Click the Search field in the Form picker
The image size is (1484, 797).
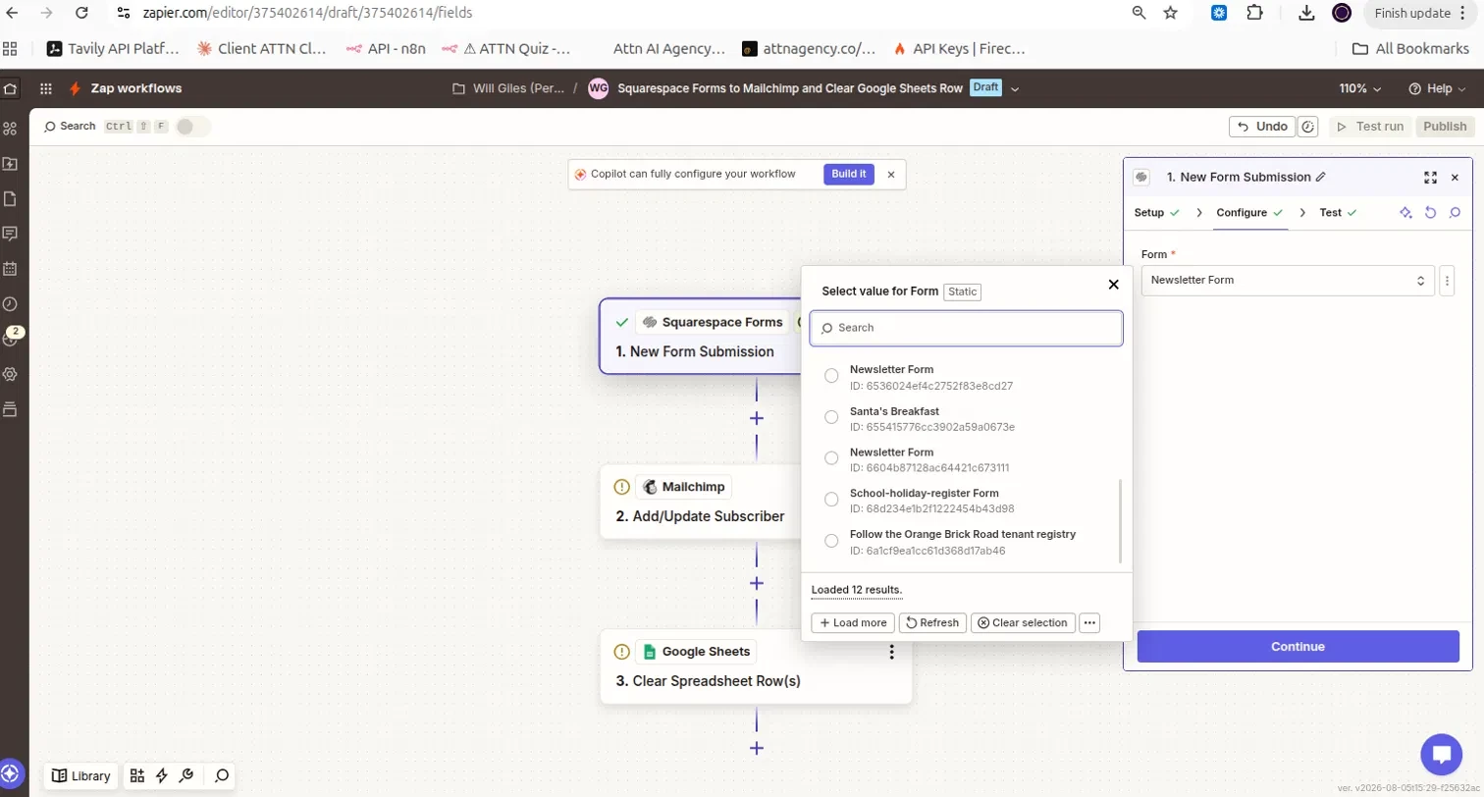(x=966, y=328)
